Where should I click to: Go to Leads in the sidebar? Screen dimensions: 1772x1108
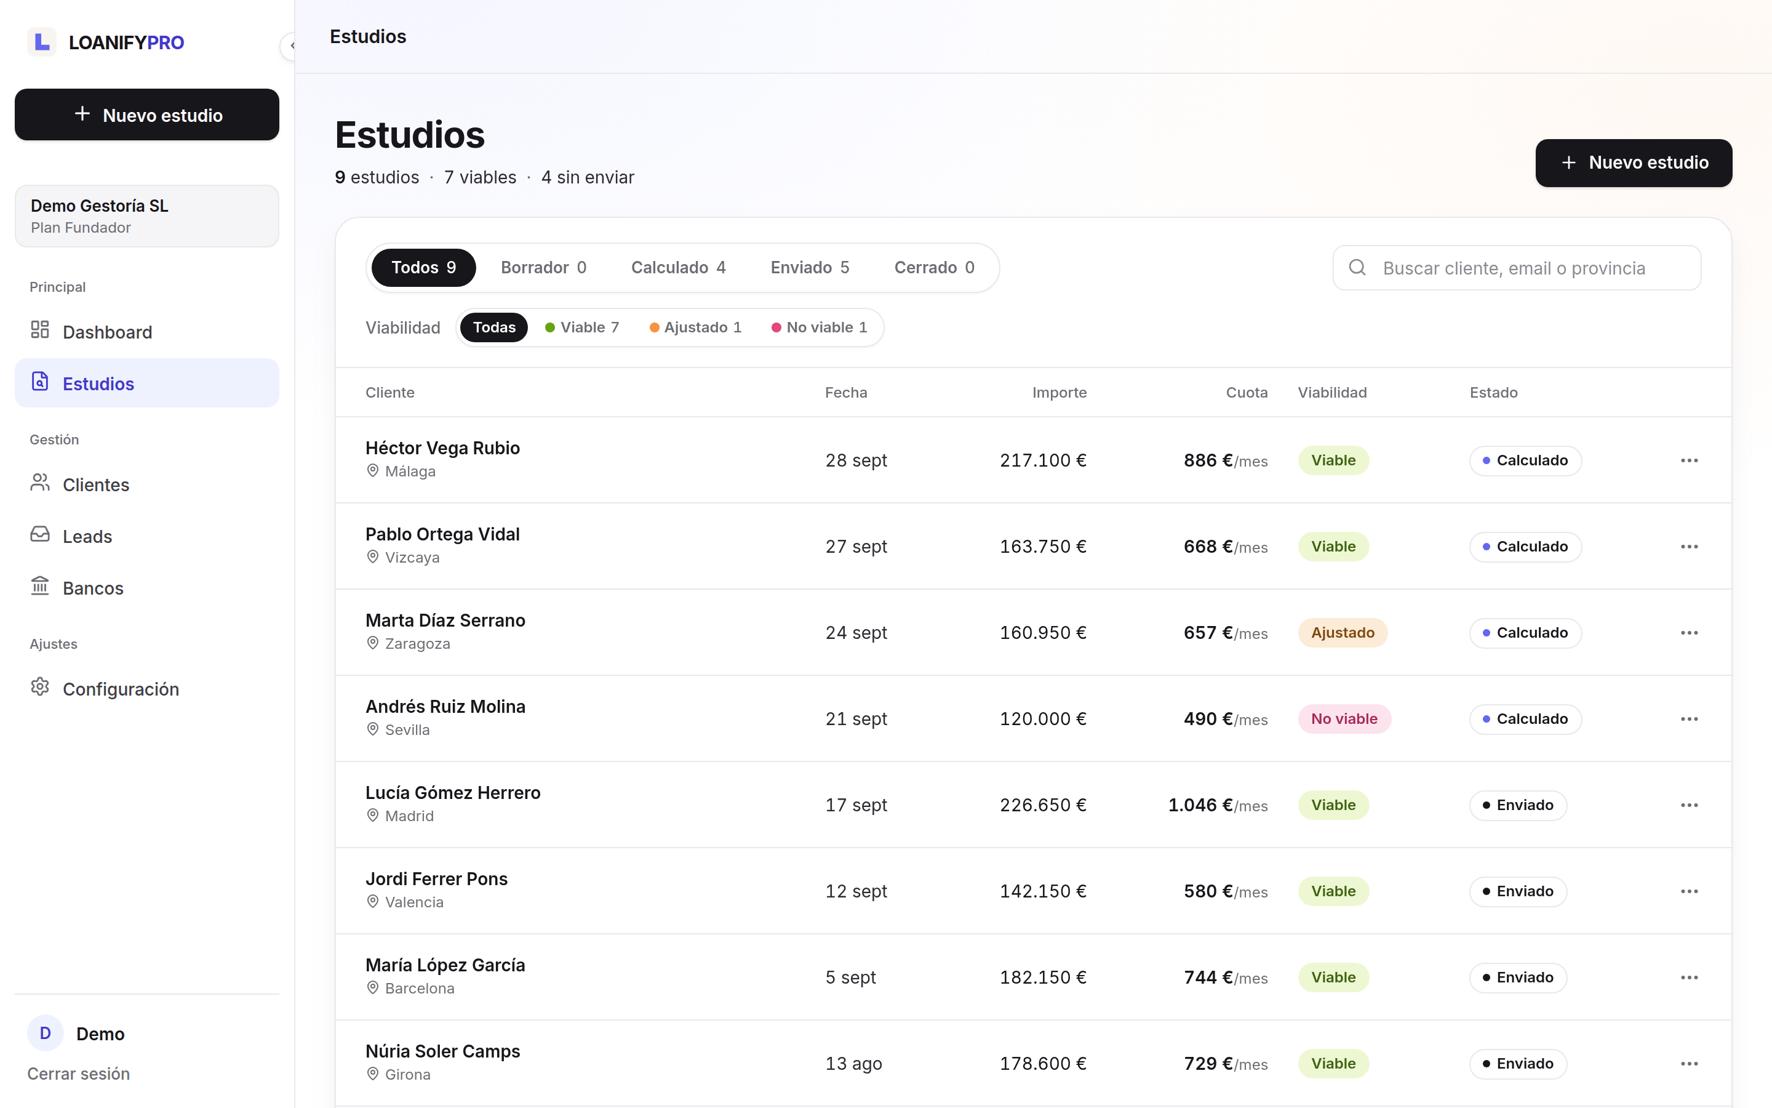tap(146, 536)
